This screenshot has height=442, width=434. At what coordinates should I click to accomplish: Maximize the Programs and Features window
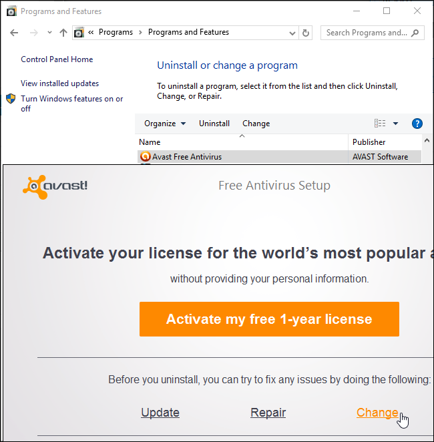[x=387, y=11]
